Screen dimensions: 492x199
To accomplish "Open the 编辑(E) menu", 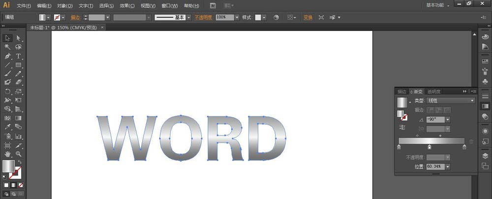I will pos(44,5).
